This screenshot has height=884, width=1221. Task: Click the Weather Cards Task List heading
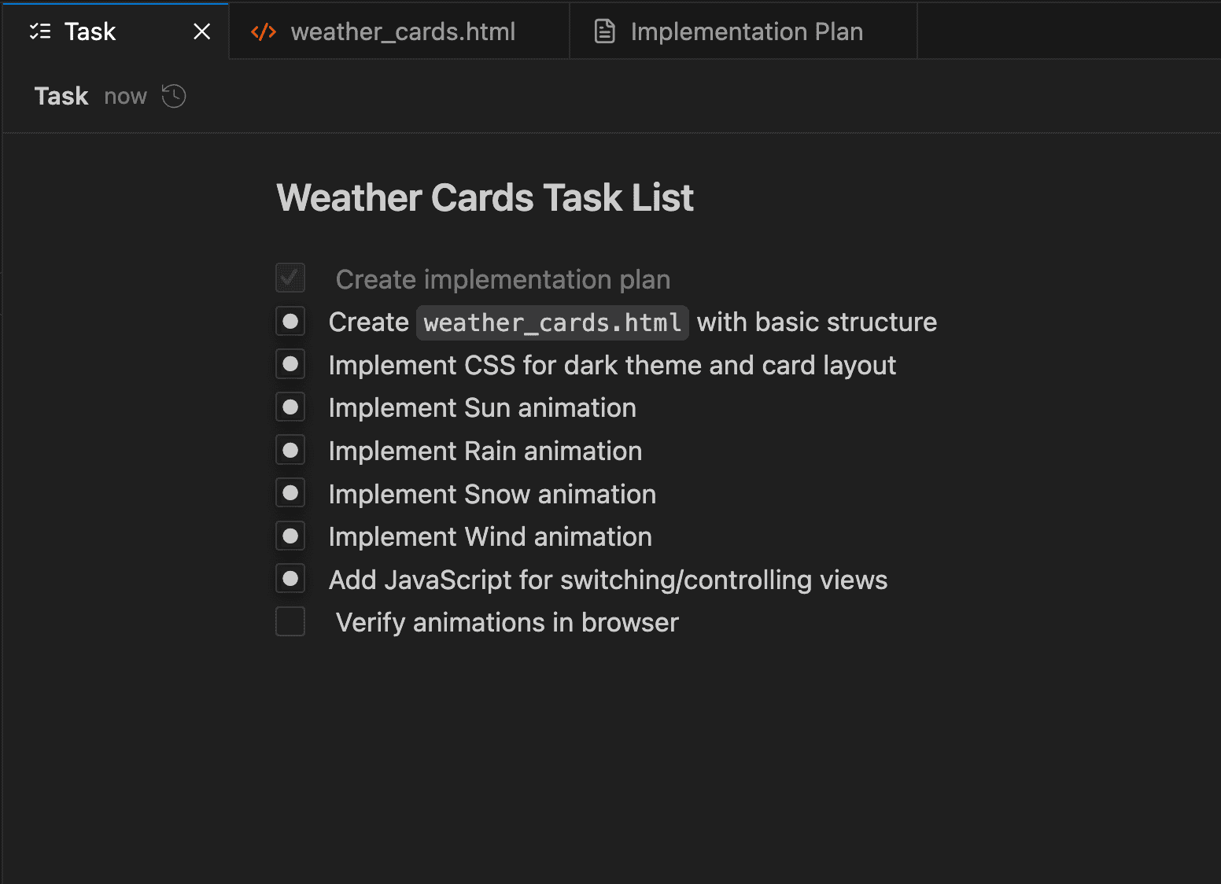pyautogui.click(x=485, y=198)
